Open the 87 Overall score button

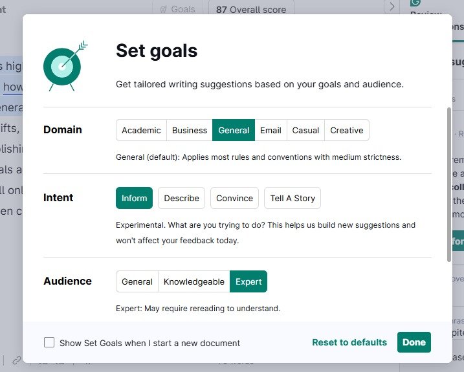(x=251, y=8)
